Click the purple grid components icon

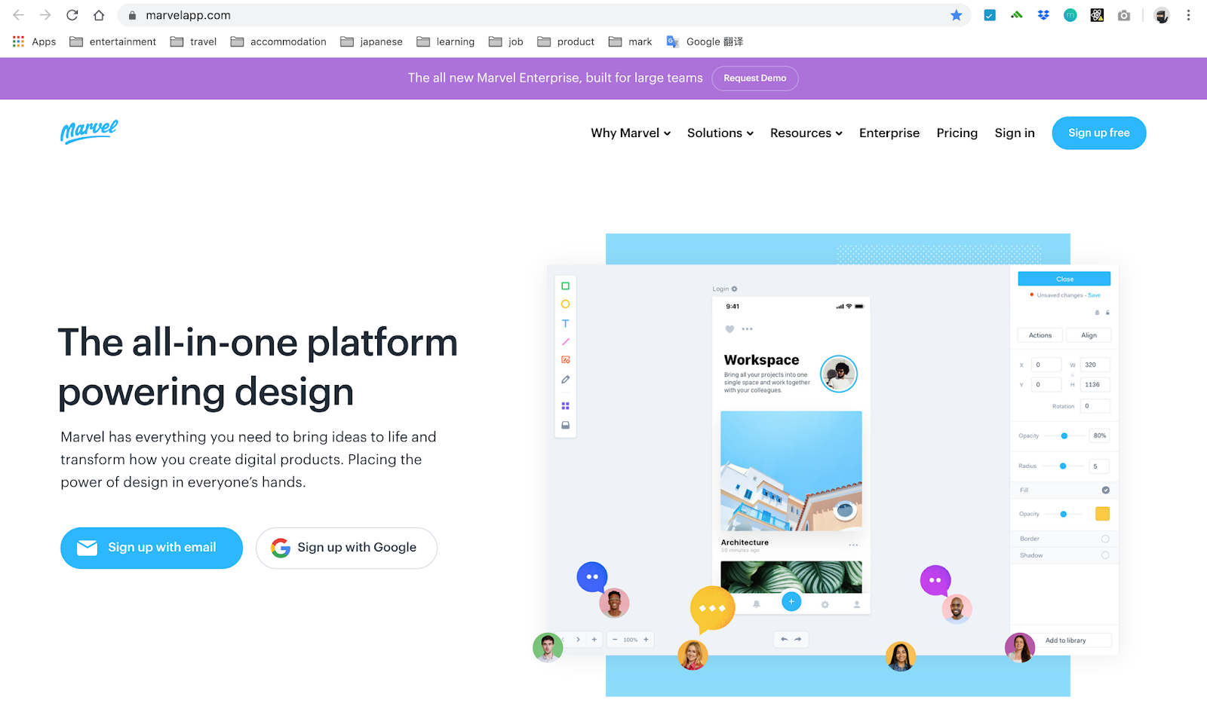(x=565, y=406)
